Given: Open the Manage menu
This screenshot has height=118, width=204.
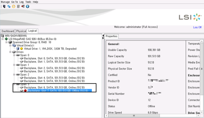Looking at the screenshot, I should 5,2.
